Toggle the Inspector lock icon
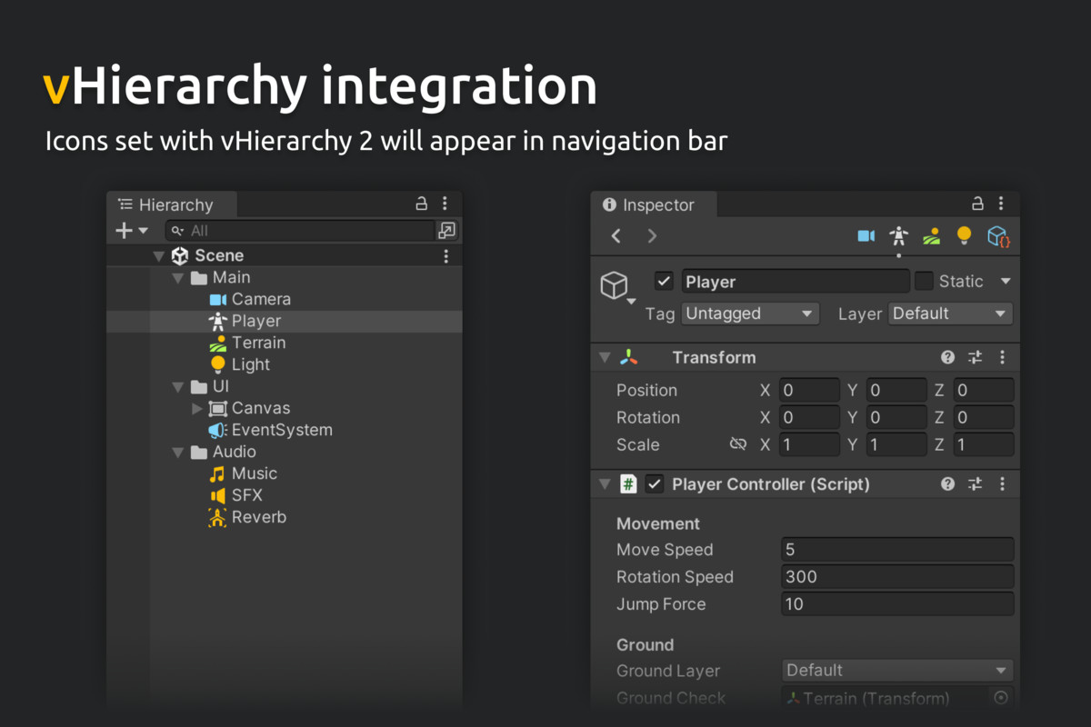 click(977, 204)
